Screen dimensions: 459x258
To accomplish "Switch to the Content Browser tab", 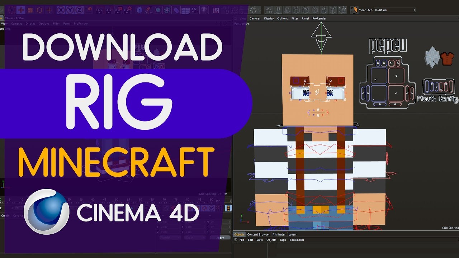I will [x=258, y=234].
